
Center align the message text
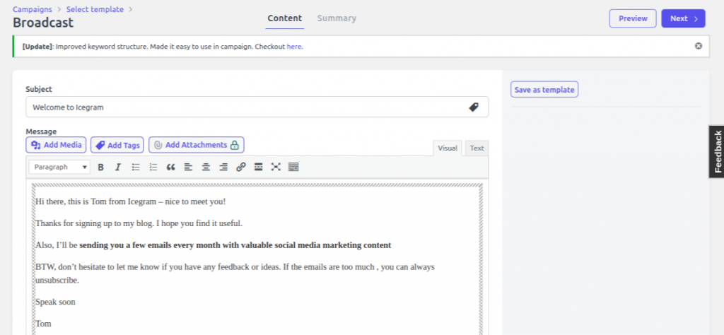click(206, 167)
